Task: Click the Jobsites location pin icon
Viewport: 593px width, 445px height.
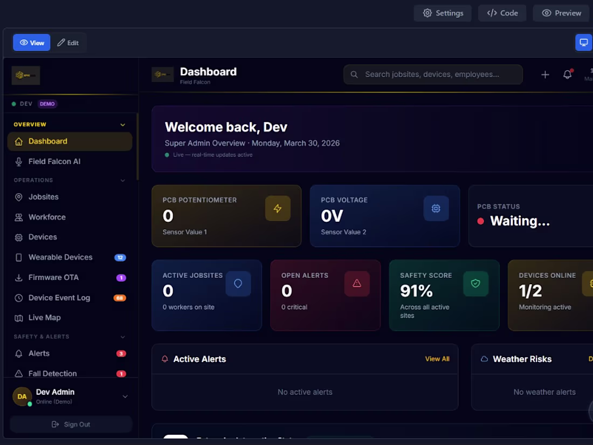Action: pyautogui.click(x=18, y=197)
